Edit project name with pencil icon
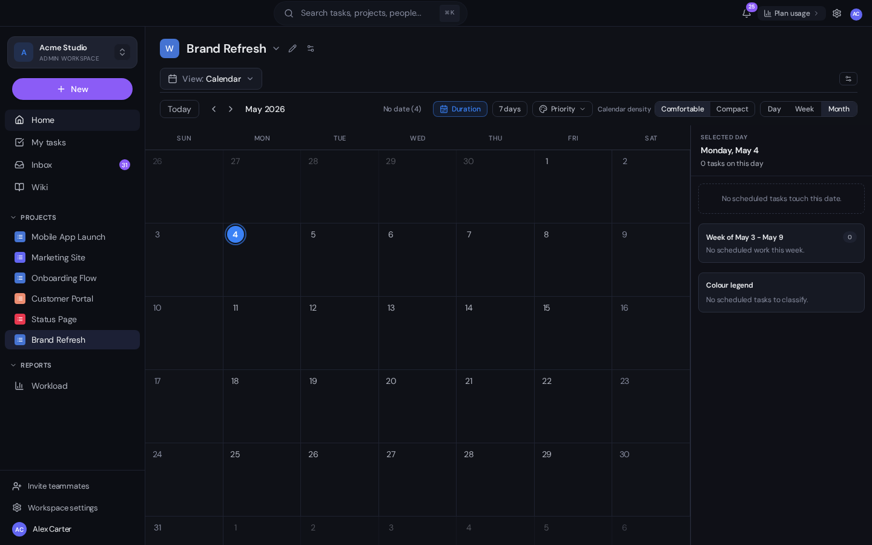Image resolution: width=872 pixels, height=545 pixels. pyautogui.click(x=292, y=48)
